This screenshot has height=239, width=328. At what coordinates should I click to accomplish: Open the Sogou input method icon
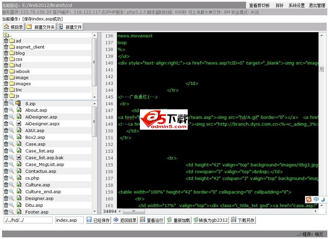(x=309, y=200)
